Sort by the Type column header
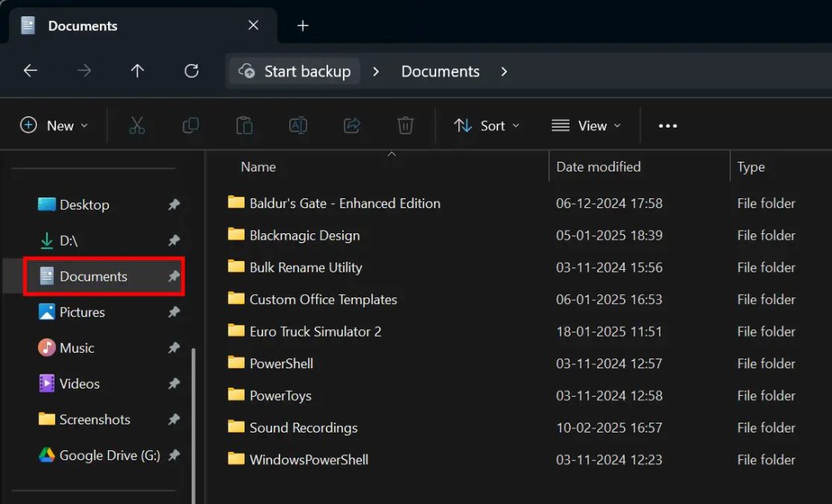 click(751, 167)
